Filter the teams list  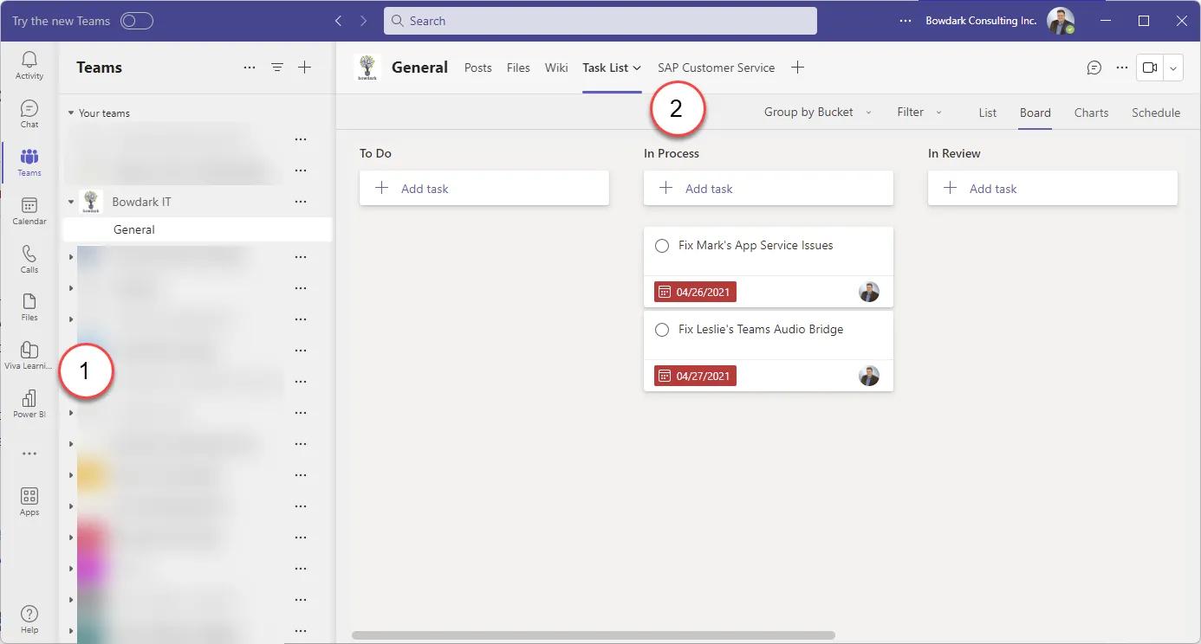point(277,68)
